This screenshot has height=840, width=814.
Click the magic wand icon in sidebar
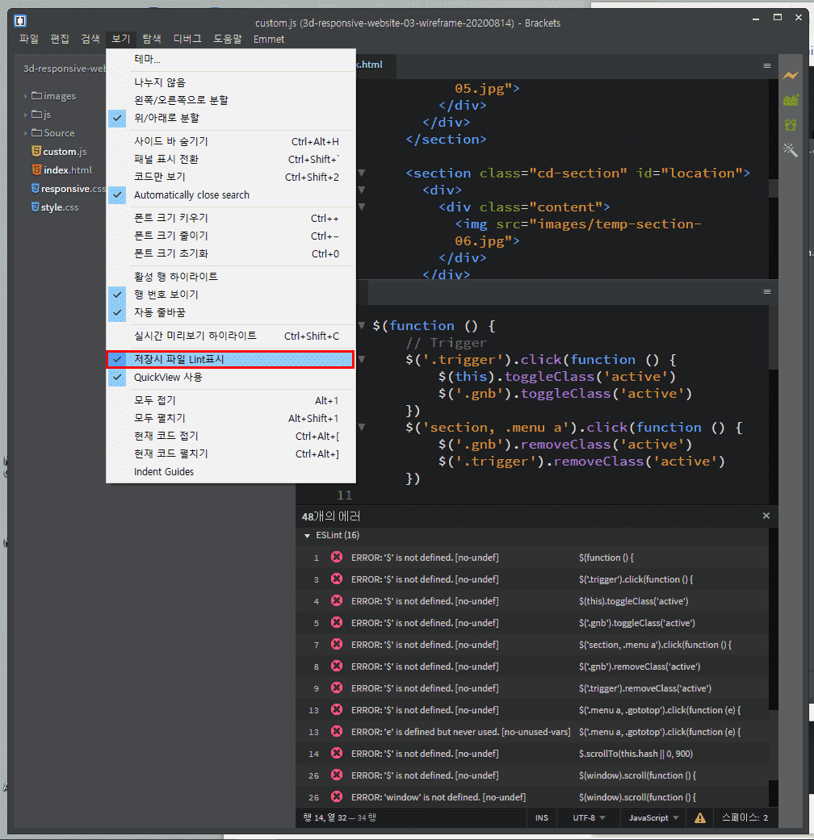click(790, 150)
